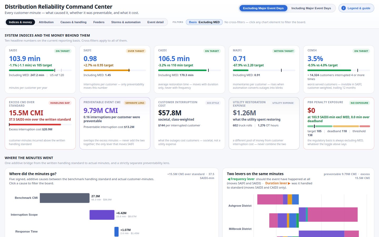Click the Ashgrove District row label

click(x=240, y=206)
